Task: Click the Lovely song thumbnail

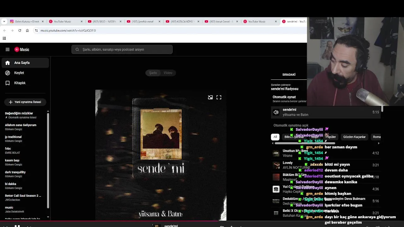Action: [276, 165]
